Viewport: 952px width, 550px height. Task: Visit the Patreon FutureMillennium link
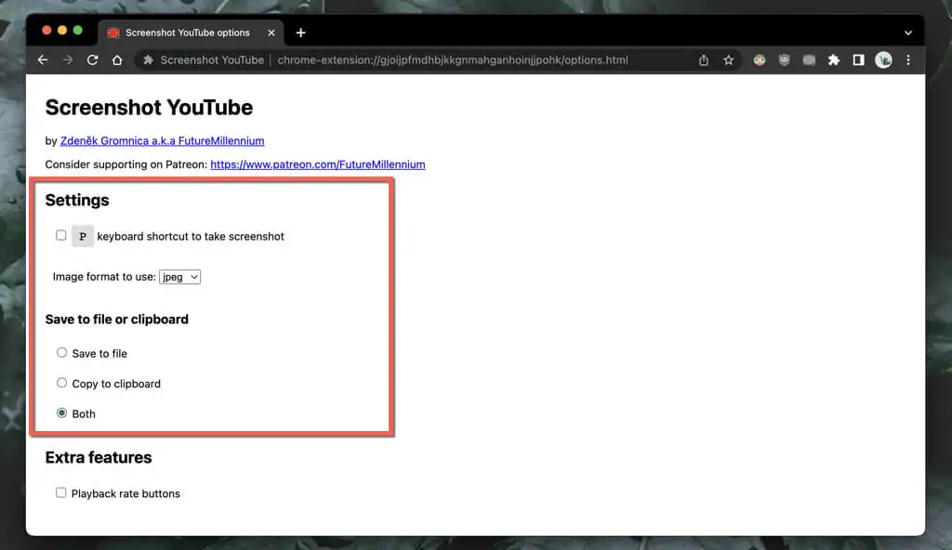coord(317,164)
